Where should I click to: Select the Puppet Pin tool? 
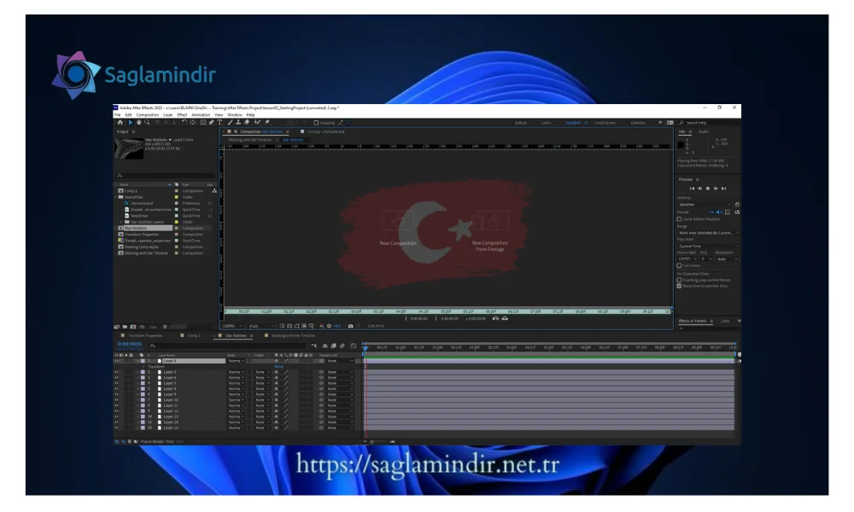click(x=267, y=122)
